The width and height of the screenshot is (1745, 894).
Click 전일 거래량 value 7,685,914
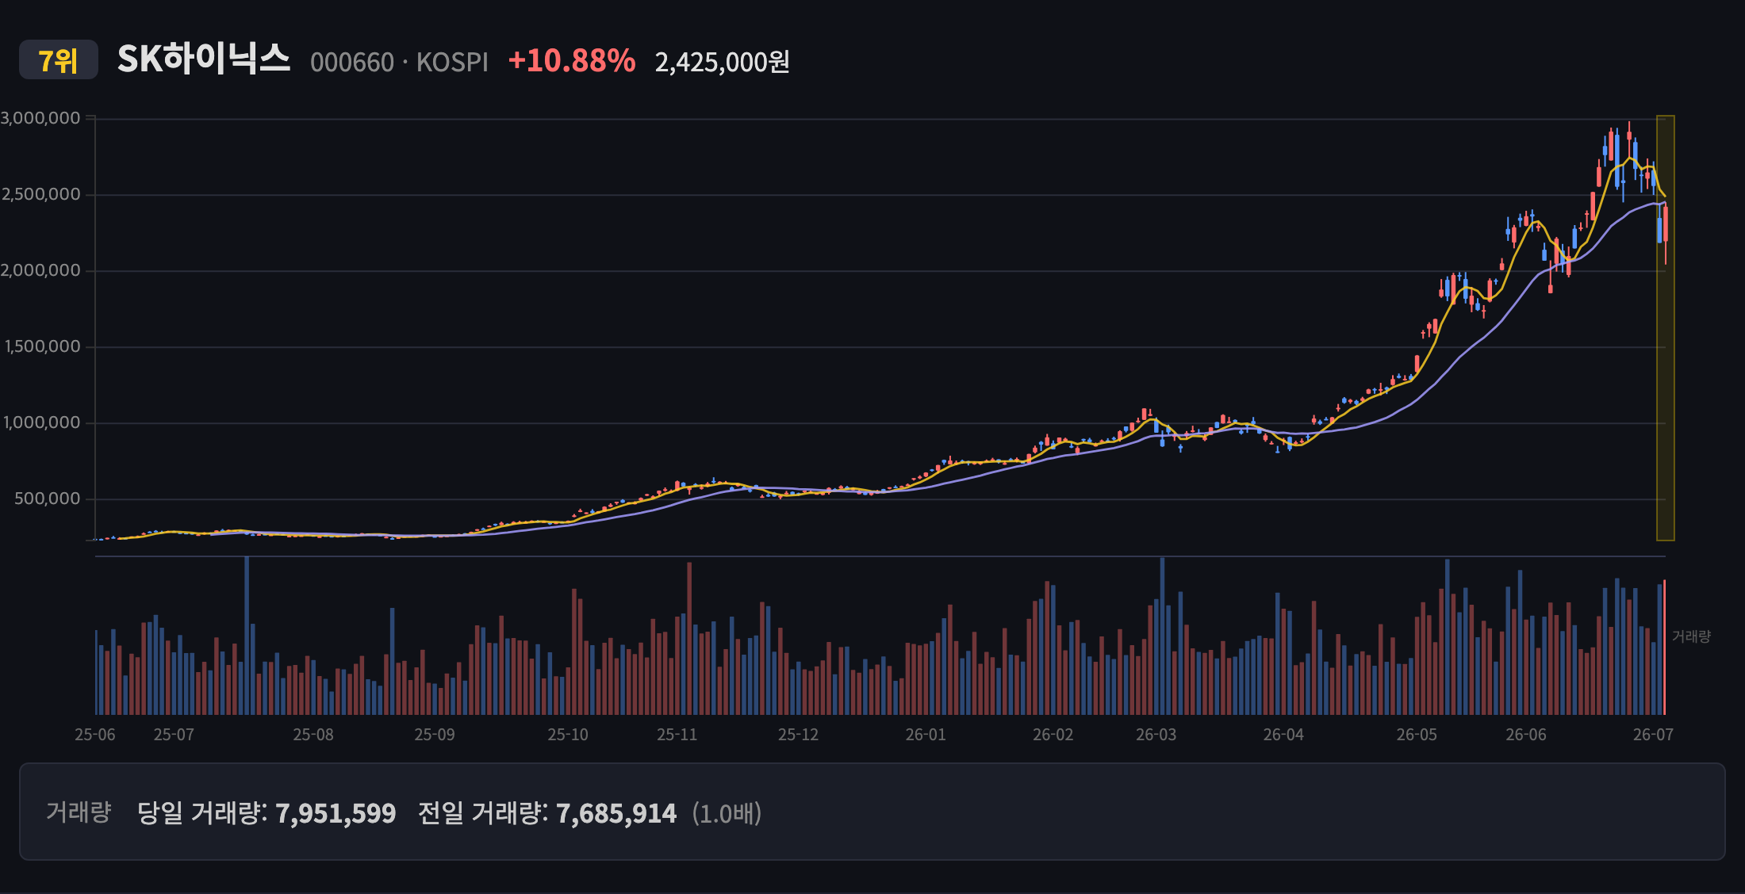[616, 813]
